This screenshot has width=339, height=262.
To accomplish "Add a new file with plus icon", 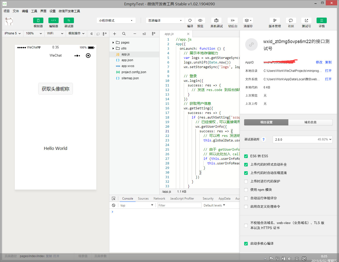I will coord(114,34).
